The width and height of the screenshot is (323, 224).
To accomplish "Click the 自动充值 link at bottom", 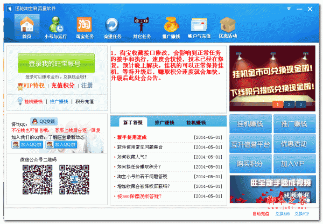I will pyautogui.click(x=261, y=214).
